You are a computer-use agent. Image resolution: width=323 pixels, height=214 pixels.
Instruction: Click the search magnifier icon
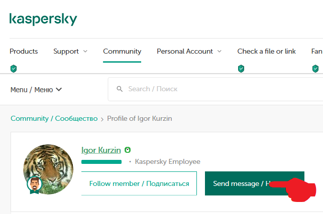(x=120, y=89)
